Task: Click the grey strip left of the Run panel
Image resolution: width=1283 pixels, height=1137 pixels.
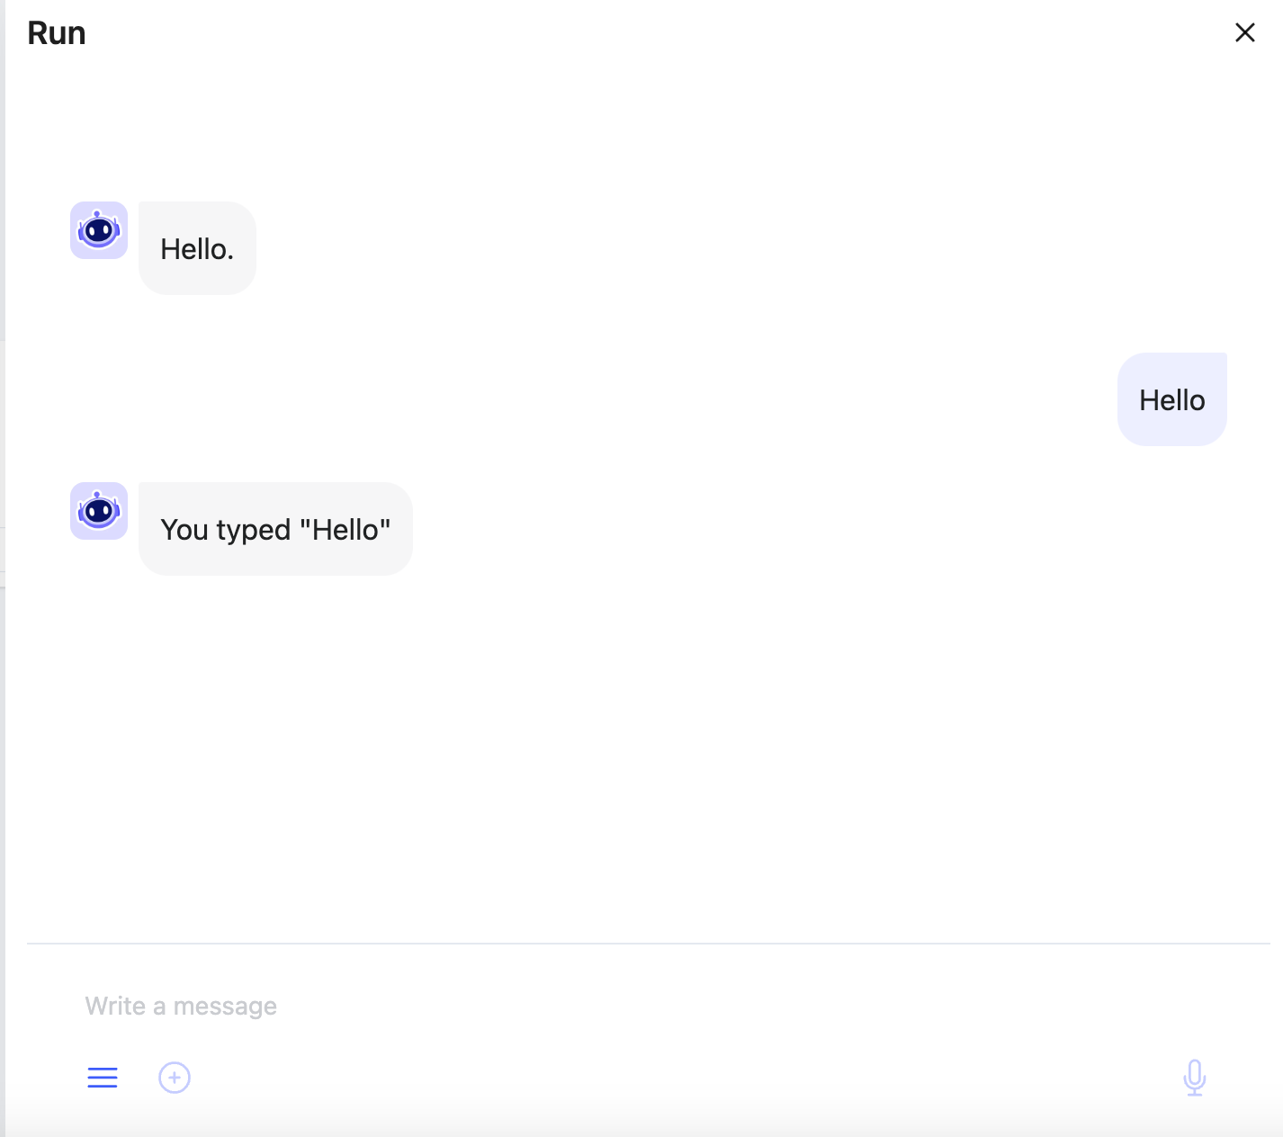Action: 3,567
